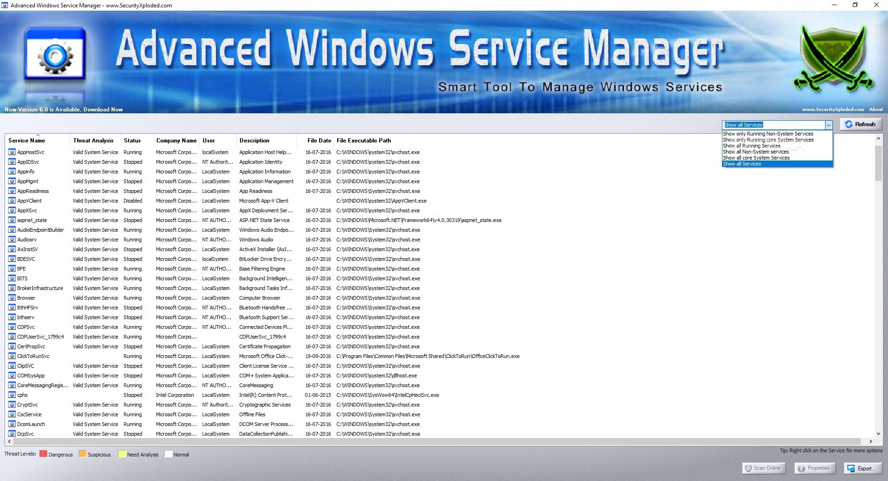The image size is (888, 481).
Task: Click the COMSysApp service icon
Action: (x=12, y=375)
